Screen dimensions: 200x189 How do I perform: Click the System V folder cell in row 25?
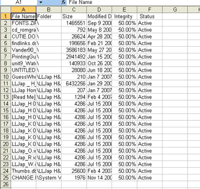[49, 177]
